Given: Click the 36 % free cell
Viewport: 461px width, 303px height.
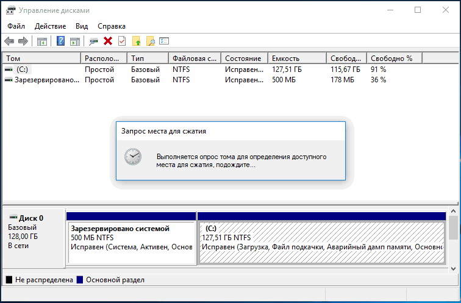Looking at the screenshot, I should (x=379, y=80).
